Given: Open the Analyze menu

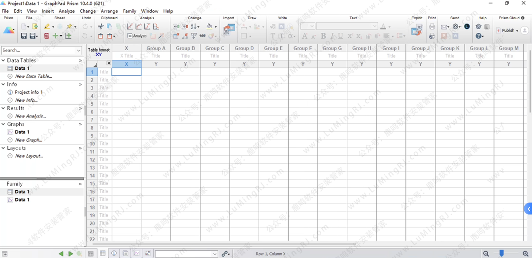Looking at the screenshot, I should click(x=66, y=11).
